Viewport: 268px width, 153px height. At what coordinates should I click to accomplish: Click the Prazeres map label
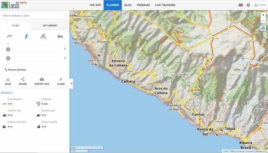(103, 42)
